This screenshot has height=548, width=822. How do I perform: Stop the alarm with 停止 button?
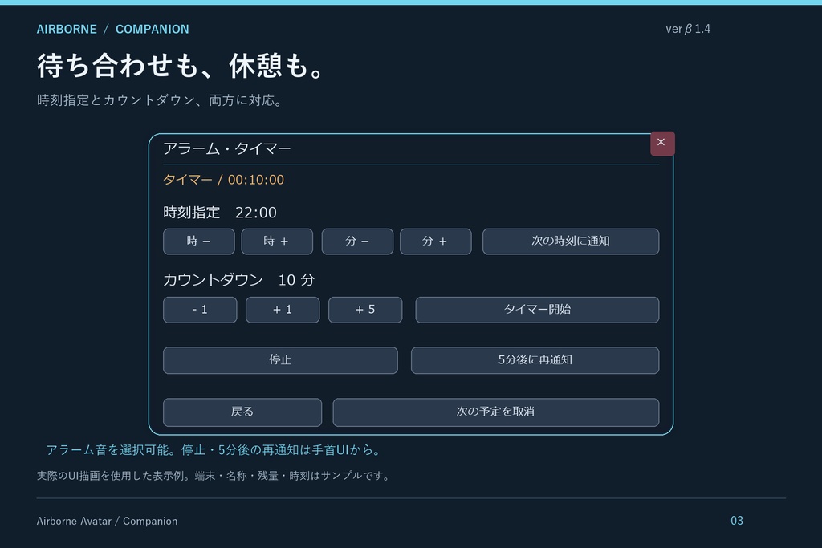coord(280,360)
